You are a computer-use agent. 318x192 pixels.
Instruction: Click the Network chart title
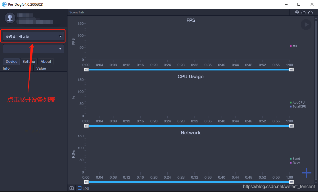point(191,133)
